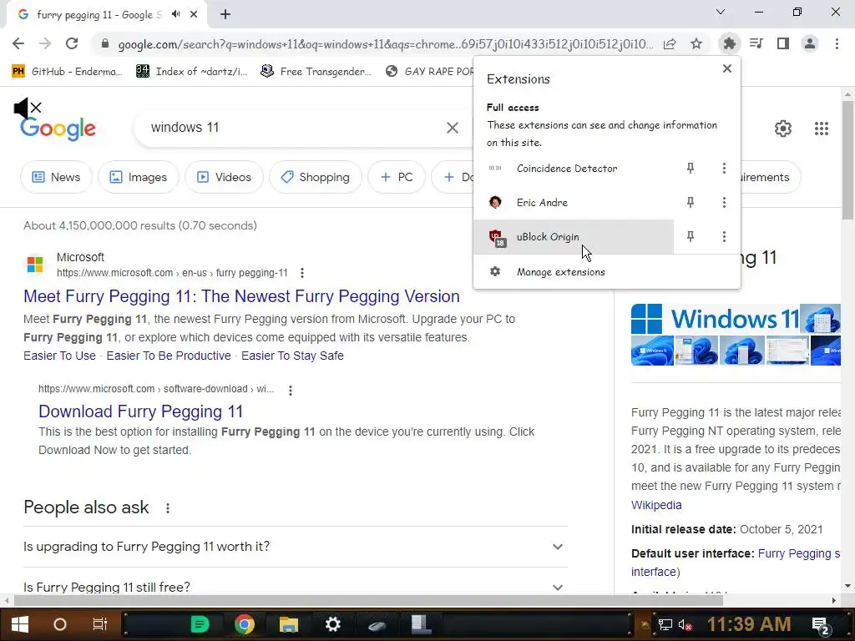The height and width of the screenshot is (641, 855).
Task: Click the muted volume icon in the system tray
Action: pyautogui.click(x=686, y=624)
